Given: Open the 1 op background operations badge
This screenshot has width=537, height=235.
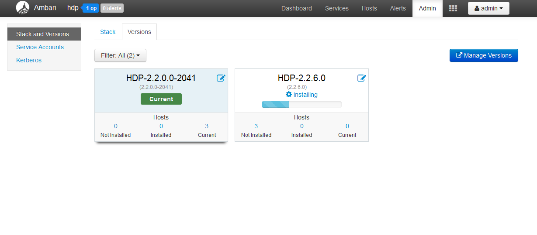Looking at the screenshot, I should point(91,8).
